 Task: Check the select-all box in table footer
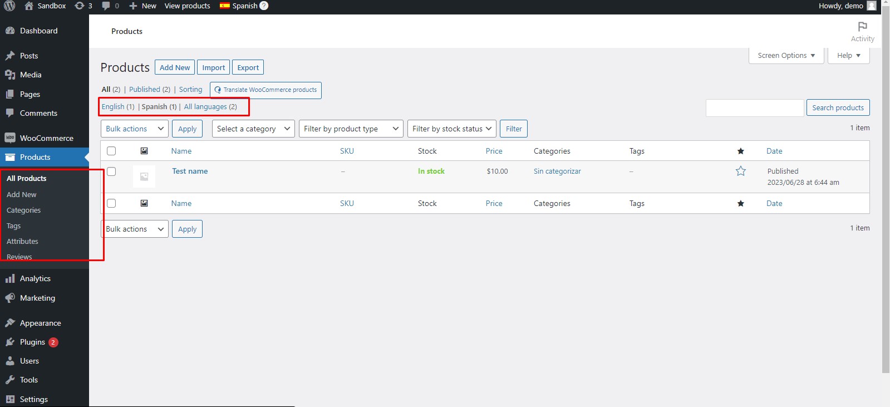tap(111, 203)
